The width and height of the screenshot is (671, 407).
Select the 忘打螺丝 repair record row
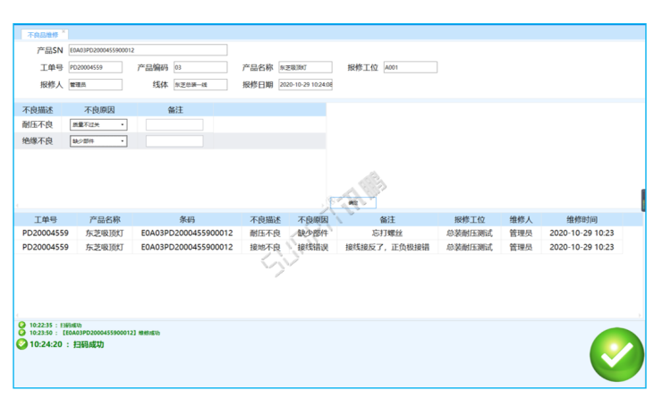319,233
